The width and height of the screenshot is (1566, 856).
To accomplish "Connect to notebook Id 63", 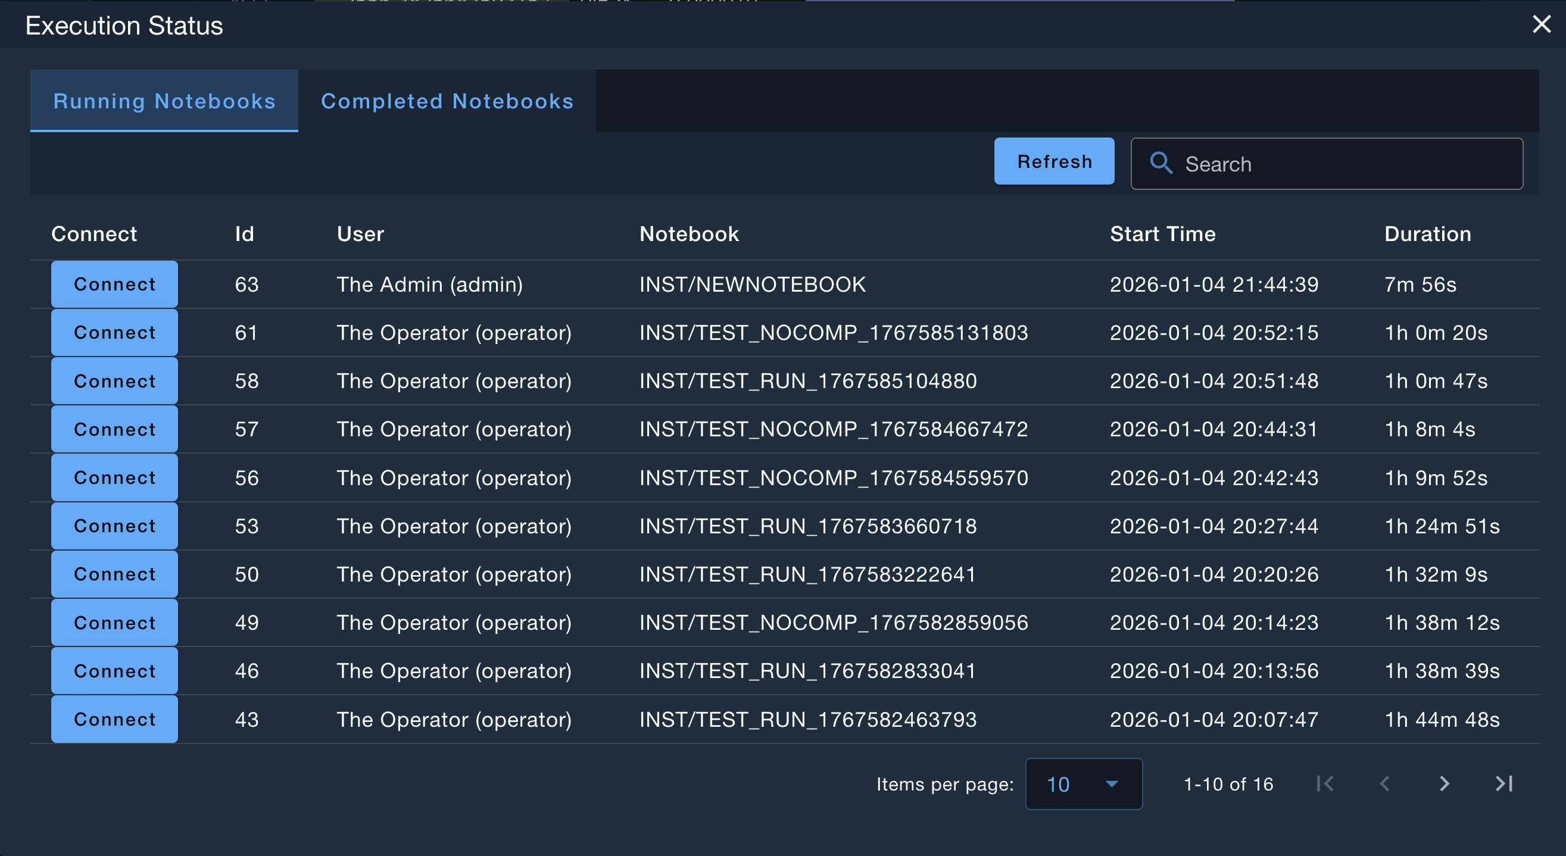I will (x=114, y=285).
